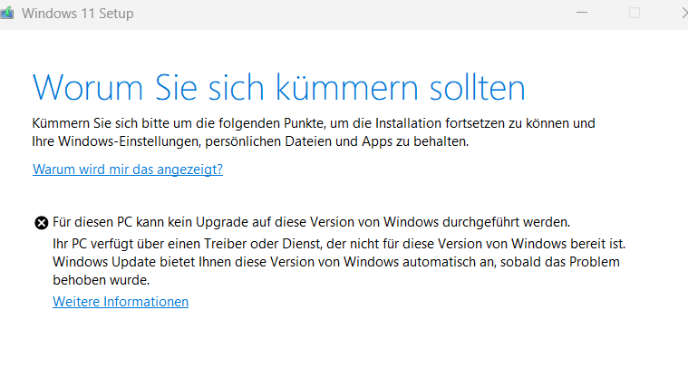This screenshot has height=368, width=688.
Task: Close the Windows 11 Setup window
Action: click(x=682, y=13)
